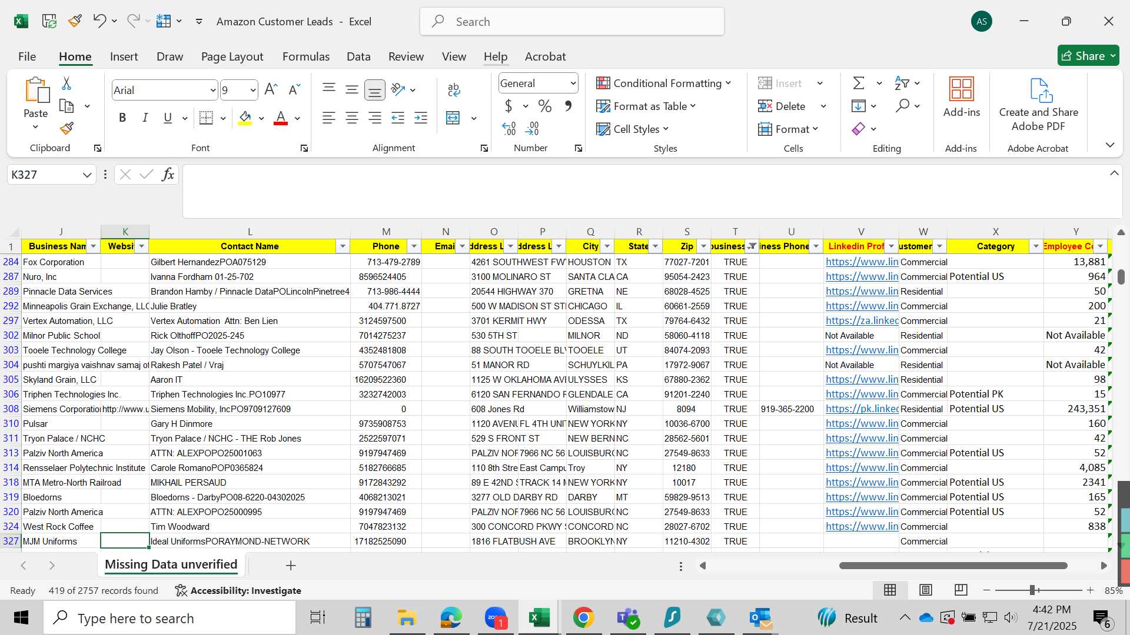Open the Add-ins icon
The height and width of the screenshot is (635, 1130).
(x=962, y=97)
